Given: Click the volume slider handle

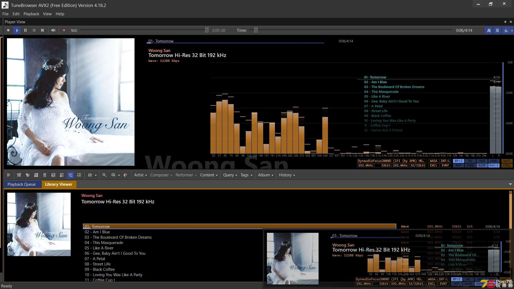Looking at the screenshot, I should pos(207,31).
